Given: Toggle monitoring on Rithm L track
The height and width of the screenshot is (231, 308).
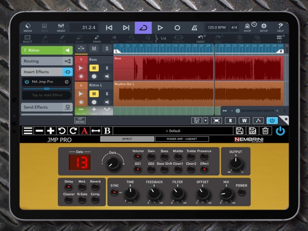Looking at the screenshot, I should (x=107, y=102).
